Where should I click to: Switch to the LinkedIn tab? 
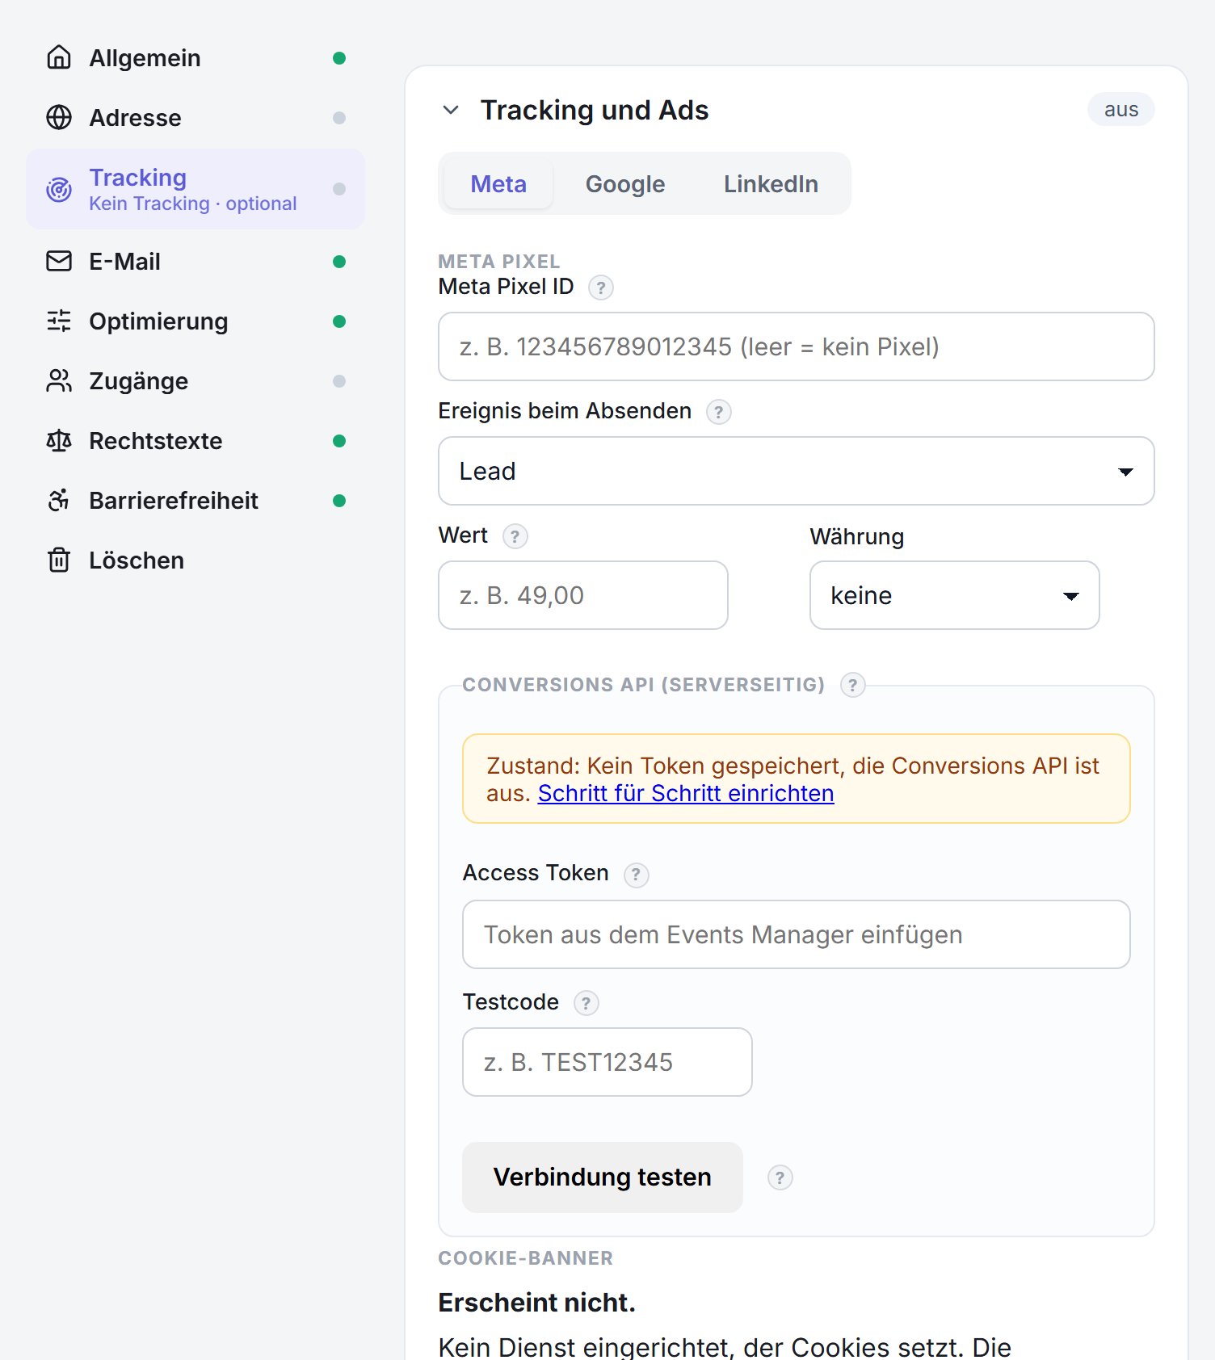[x=771, y=184]
